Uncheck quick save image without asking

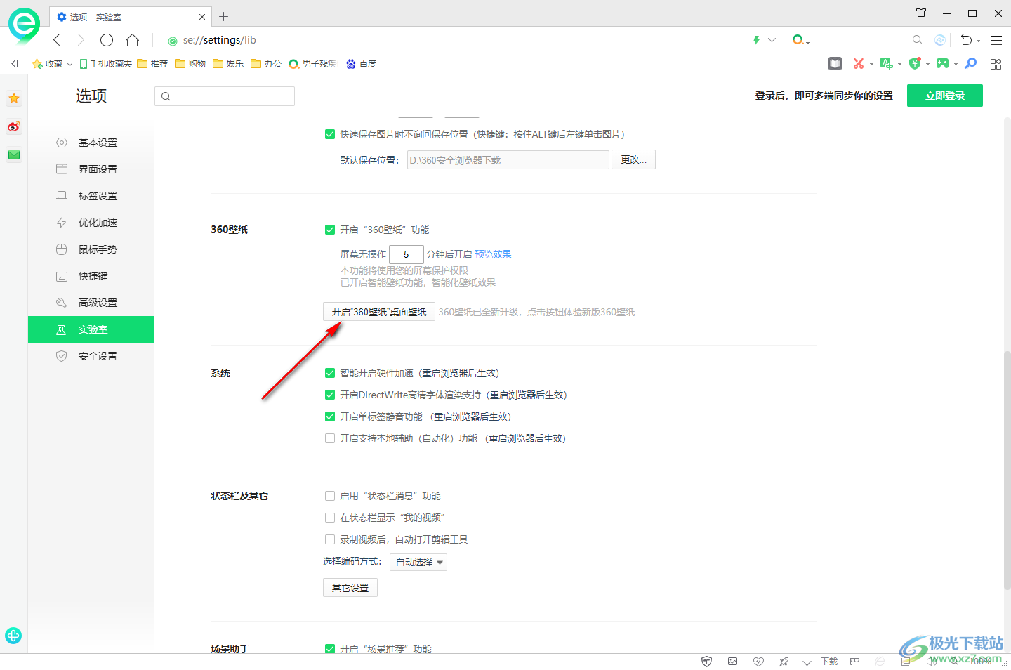pyautogui.click(x=330, y=134)
